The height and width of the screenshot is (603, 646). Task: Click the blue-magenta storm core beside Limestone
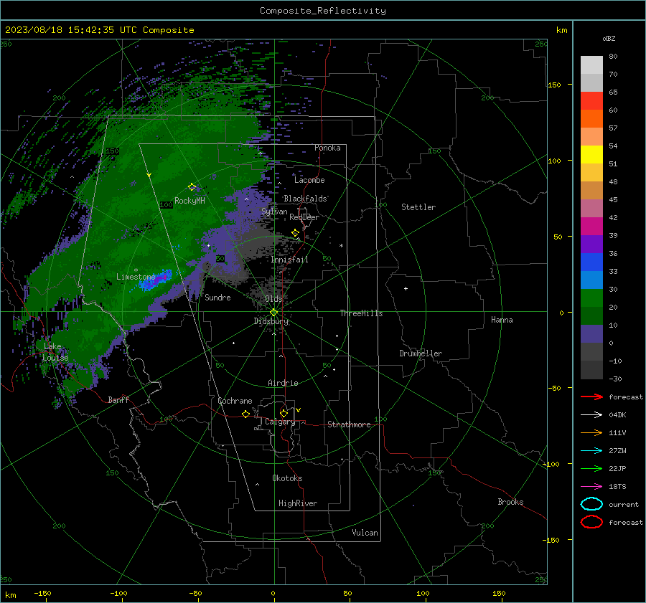click(x=156, y=280)
